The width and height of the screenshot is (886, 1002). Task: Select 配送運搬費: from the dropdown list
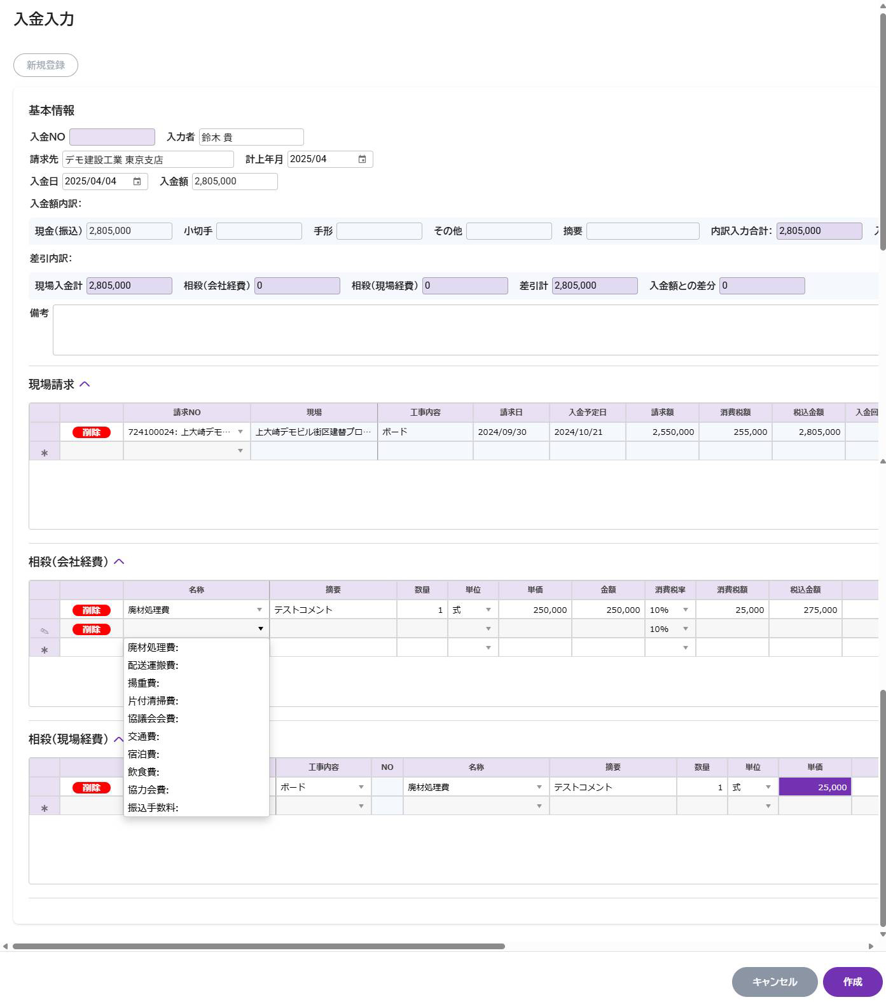(x=197, y=665)
